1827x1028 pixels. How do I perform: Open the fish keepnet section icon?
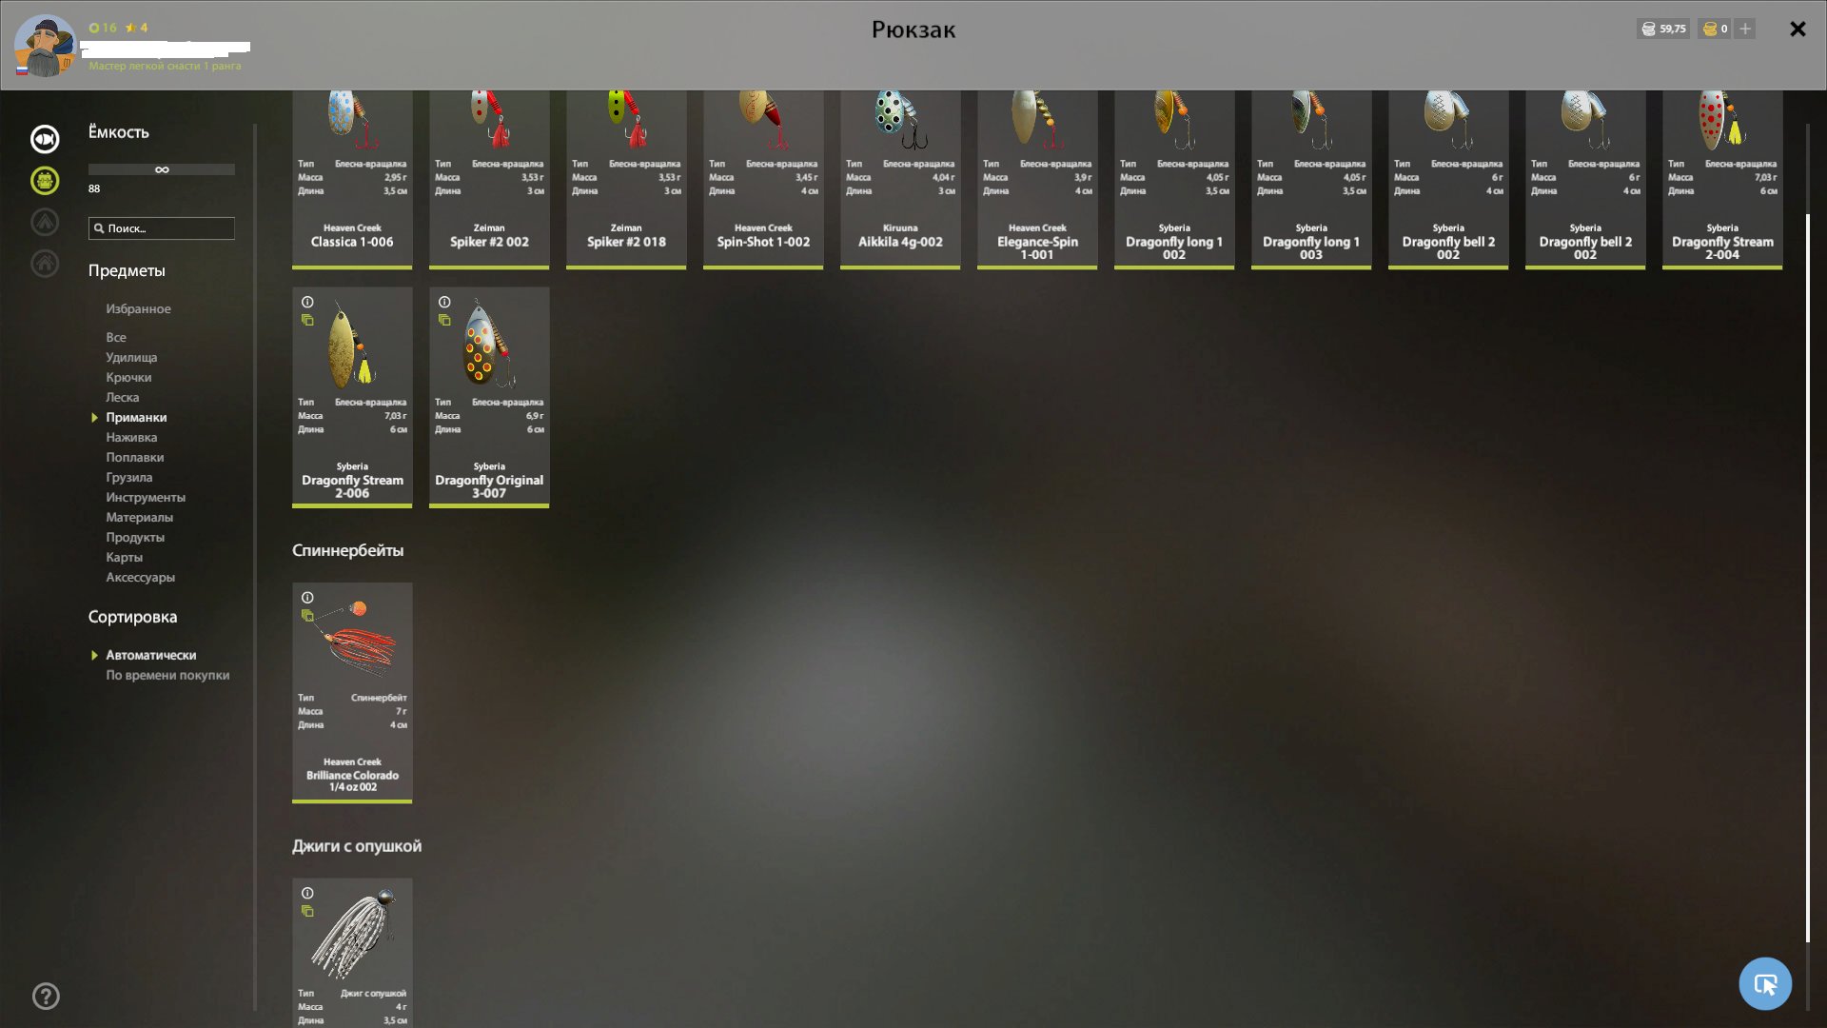coord(45,139)
